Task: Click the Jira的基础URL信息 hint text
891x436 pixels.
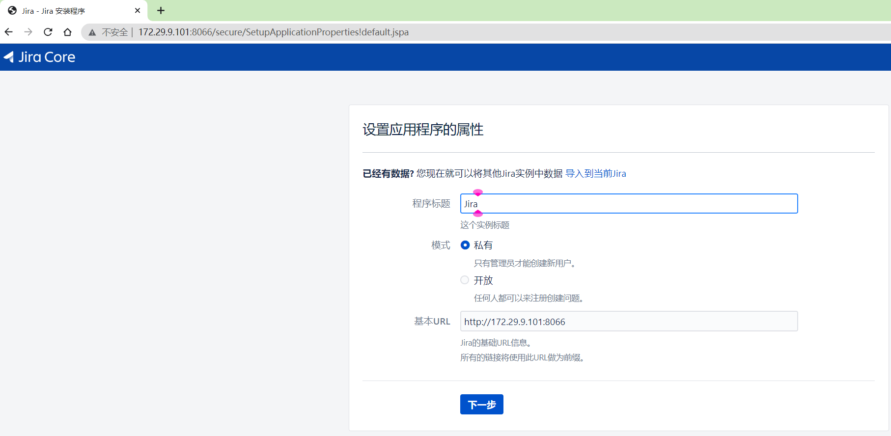Action: coord(496,343)
